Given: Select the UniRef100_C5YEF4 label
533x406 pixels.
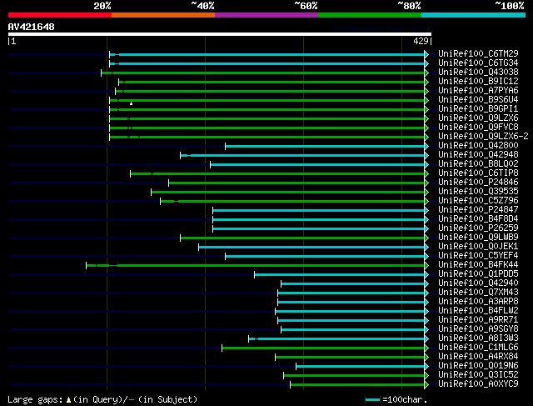Looking at the screenshot, I should click(478, 256).
